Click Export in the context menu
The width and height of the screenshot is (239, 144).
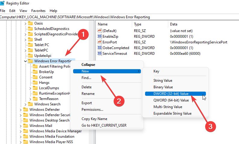pos(87,103)
